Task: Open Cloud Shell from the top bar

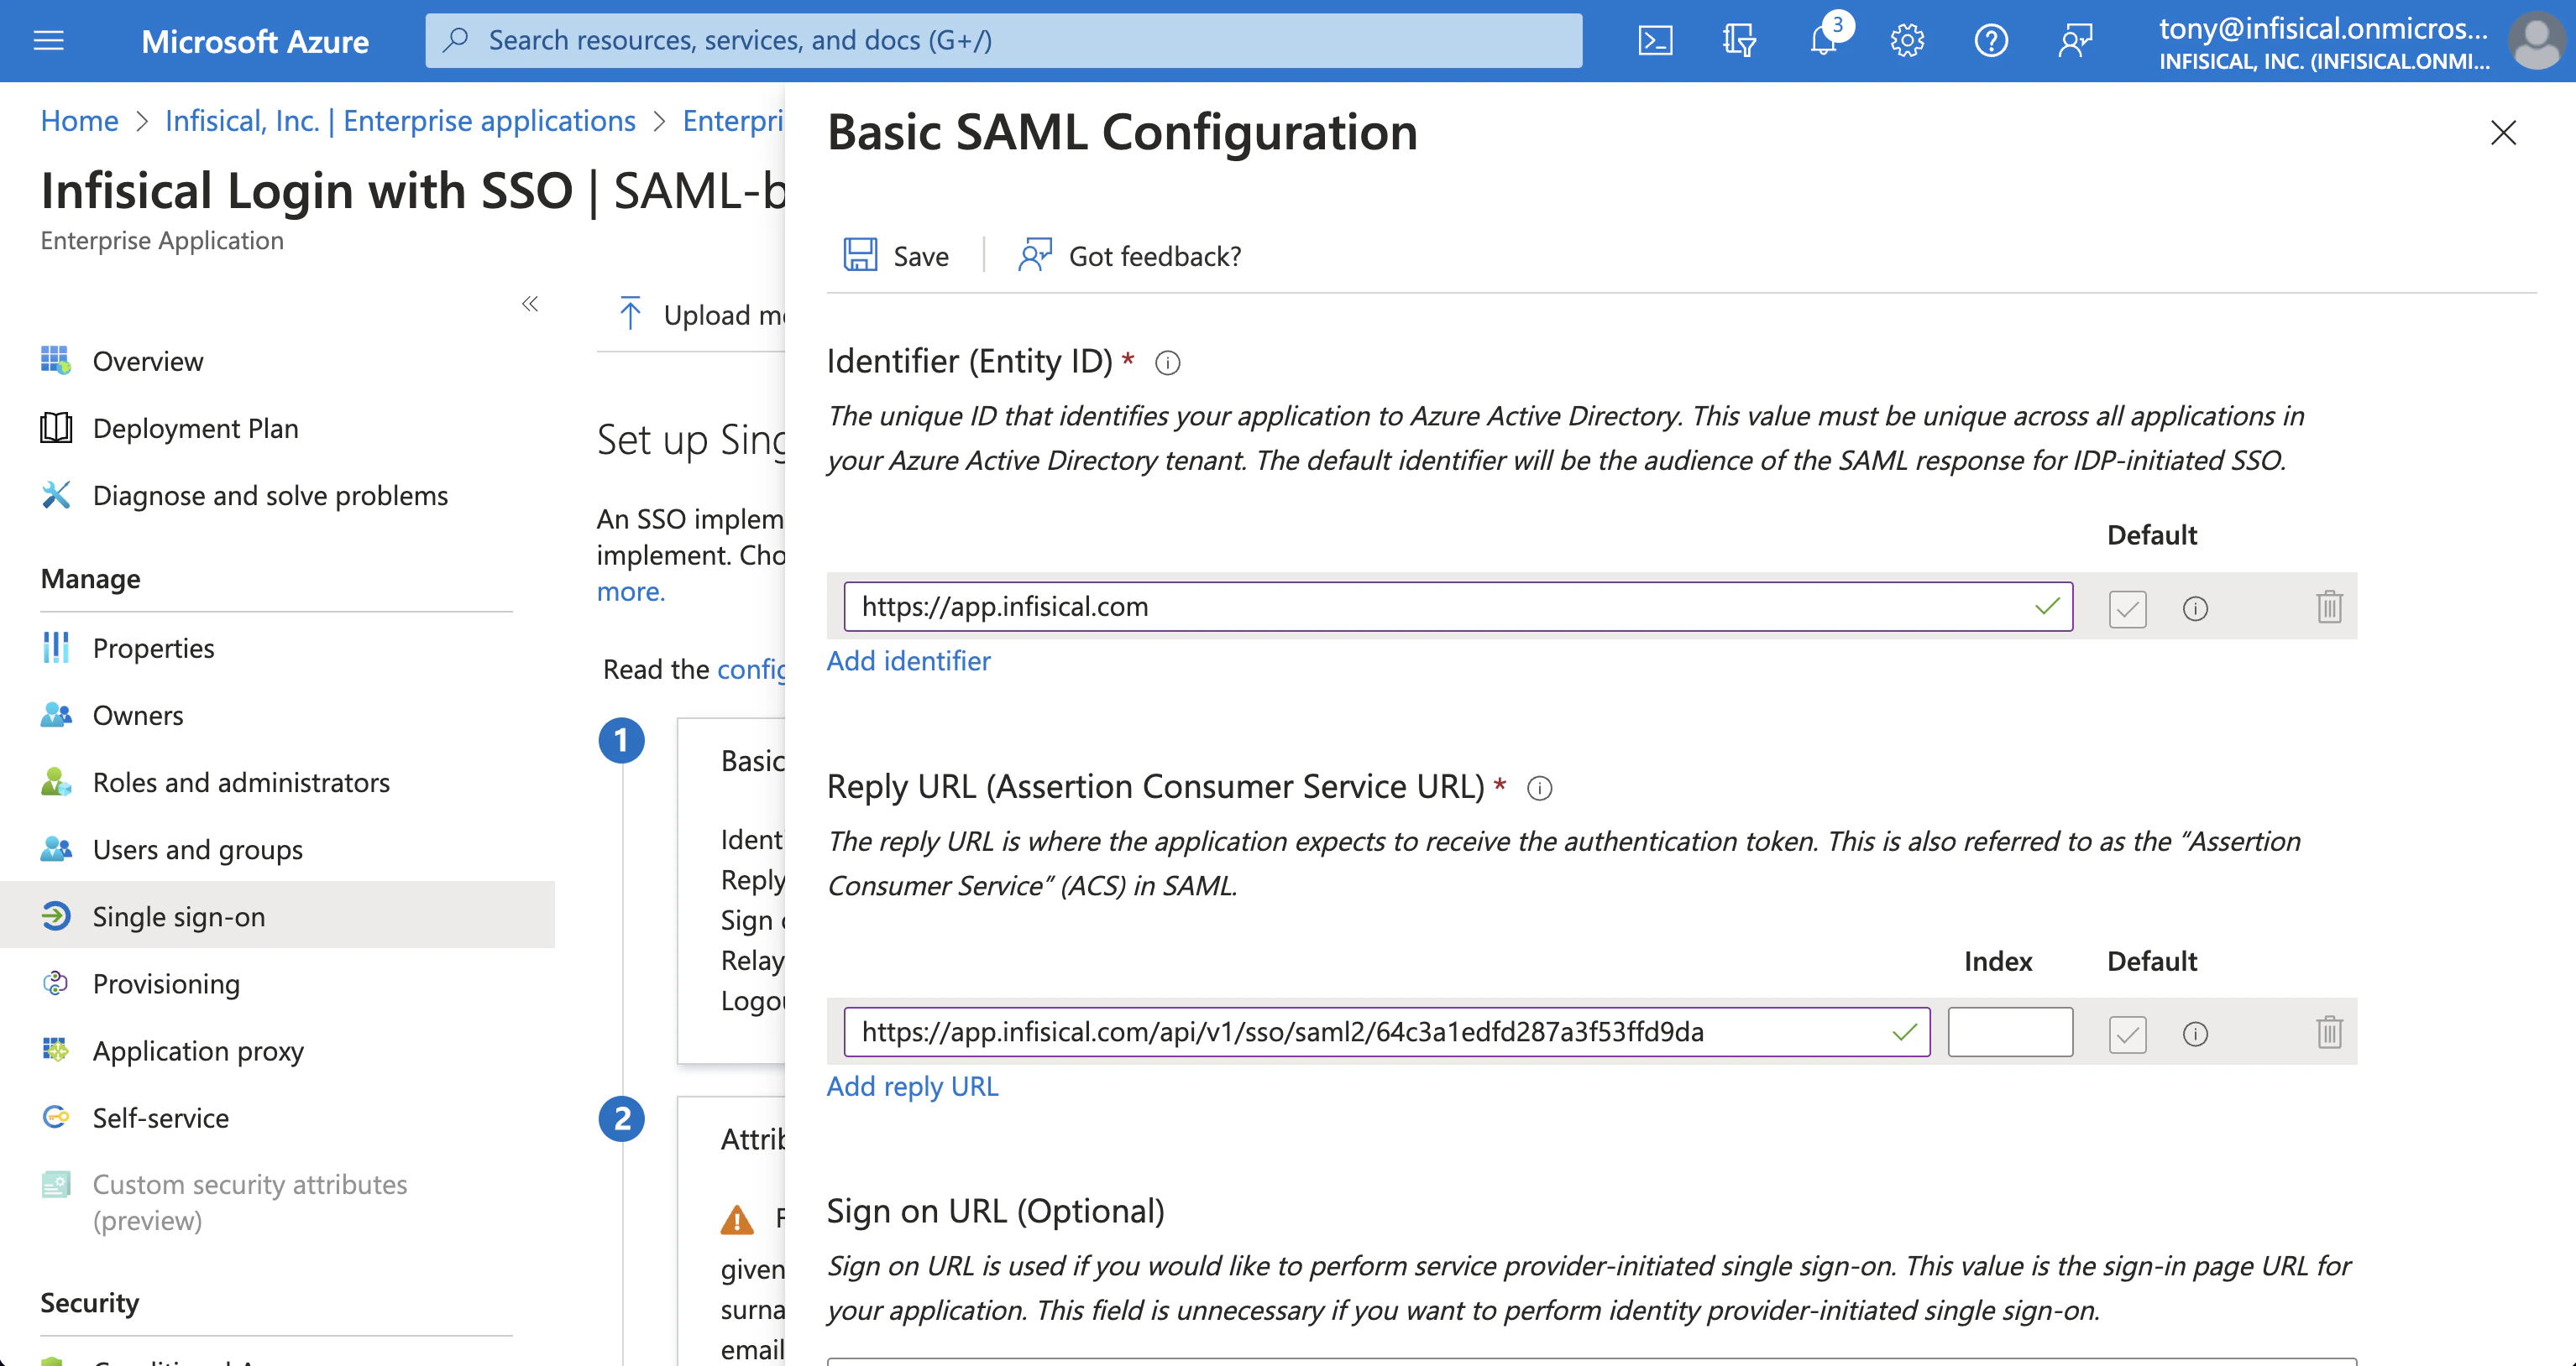Action: pos(1655,41)
